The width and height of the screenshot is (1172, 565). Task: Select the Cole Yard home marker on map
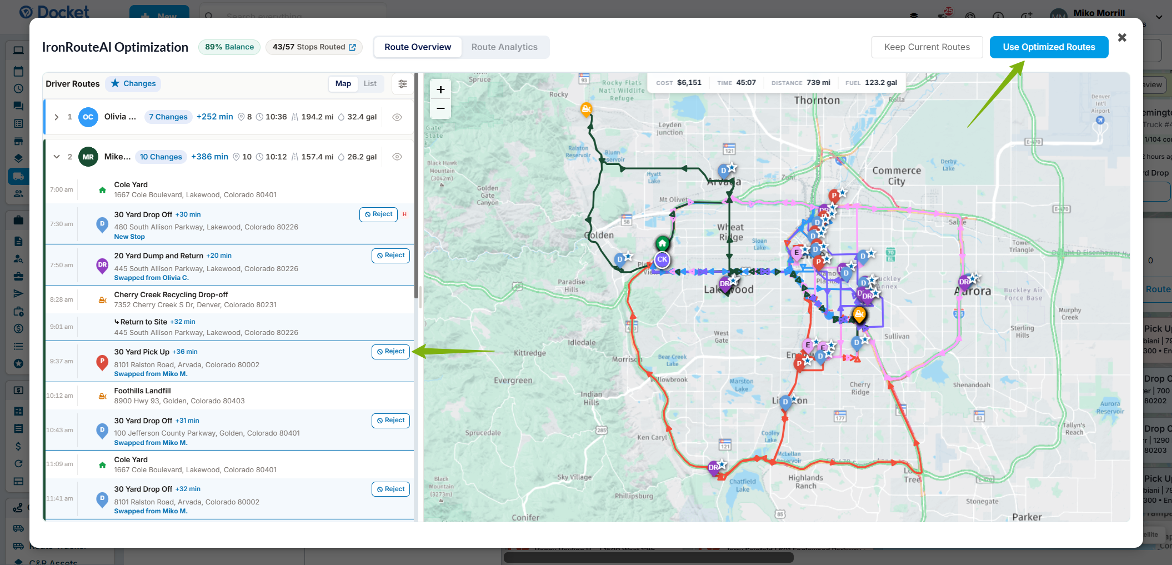662,243
